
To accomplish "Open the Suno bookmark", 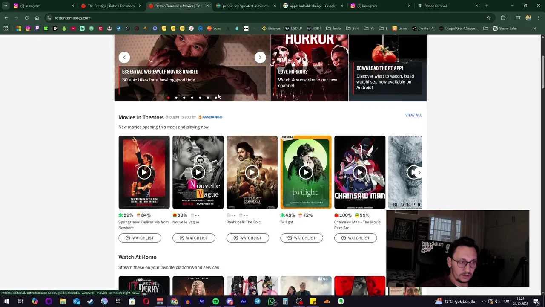I will coord(214,29).
